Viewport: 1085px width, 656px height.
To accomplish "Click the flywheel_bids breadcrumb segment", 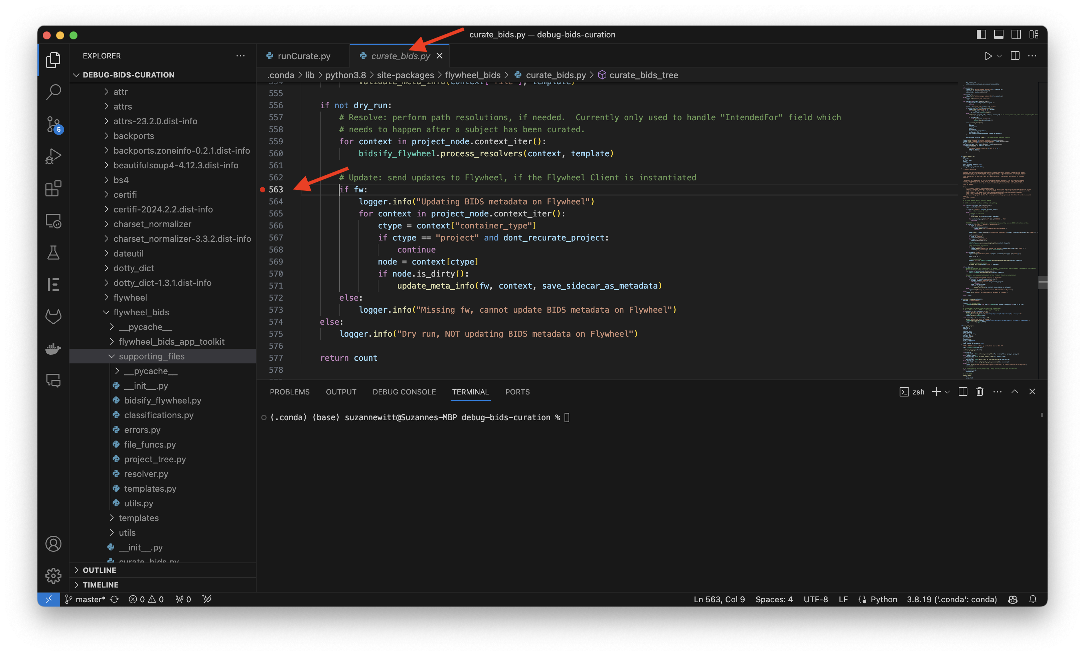I will pyautogui.click(x=472, y=75).
